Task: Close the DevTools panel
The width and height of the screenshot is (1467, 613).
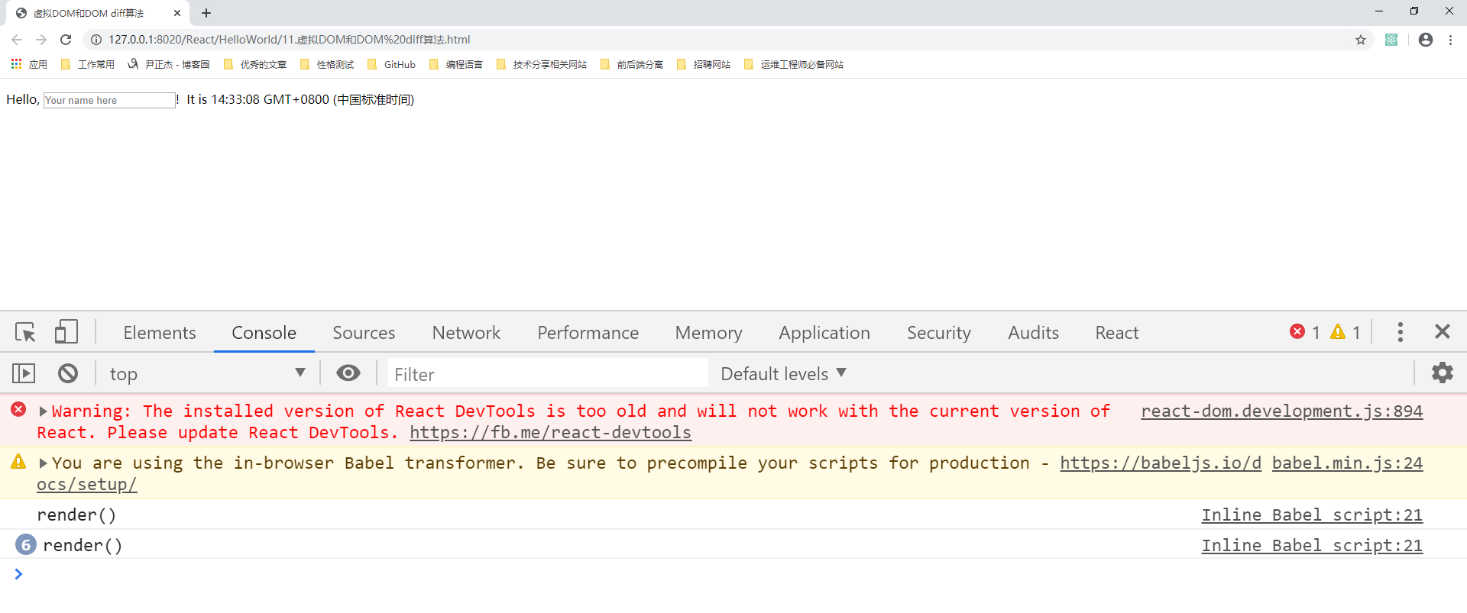Action: click(x=1442, y=332)
